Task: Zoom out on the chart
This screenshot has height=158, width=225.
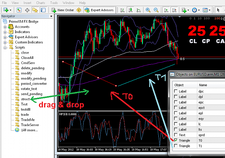Action: (x=156, y=10)
